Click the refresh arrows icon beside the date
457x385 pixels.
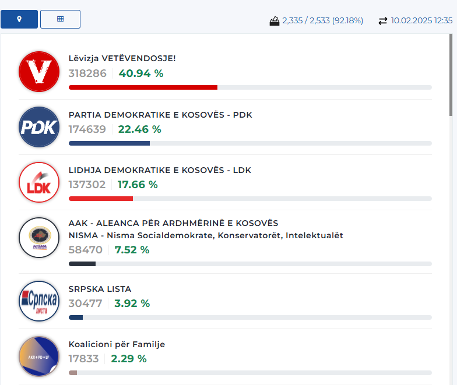click(382, 21)
